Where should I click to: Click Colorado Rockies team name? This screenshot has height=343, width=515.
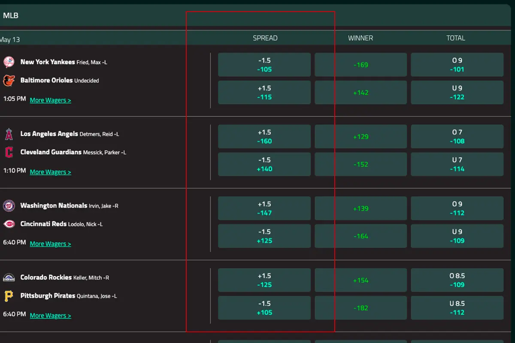[x=46, y=277]
